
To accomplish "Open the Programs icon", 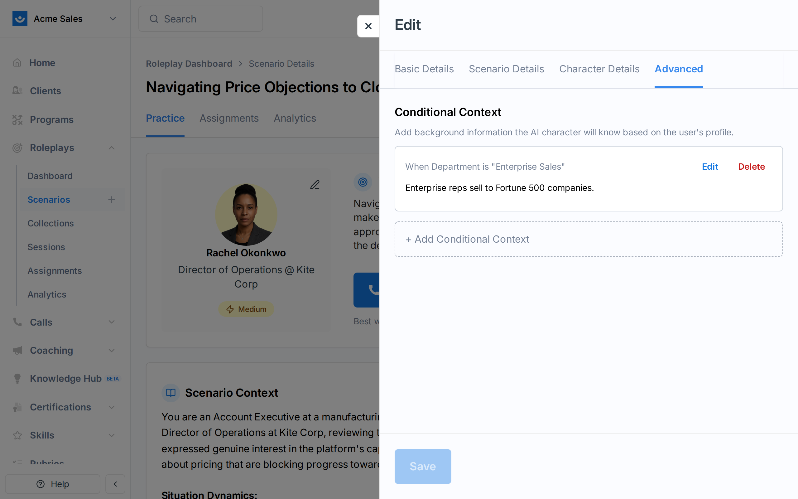I will tap(17, 119).
